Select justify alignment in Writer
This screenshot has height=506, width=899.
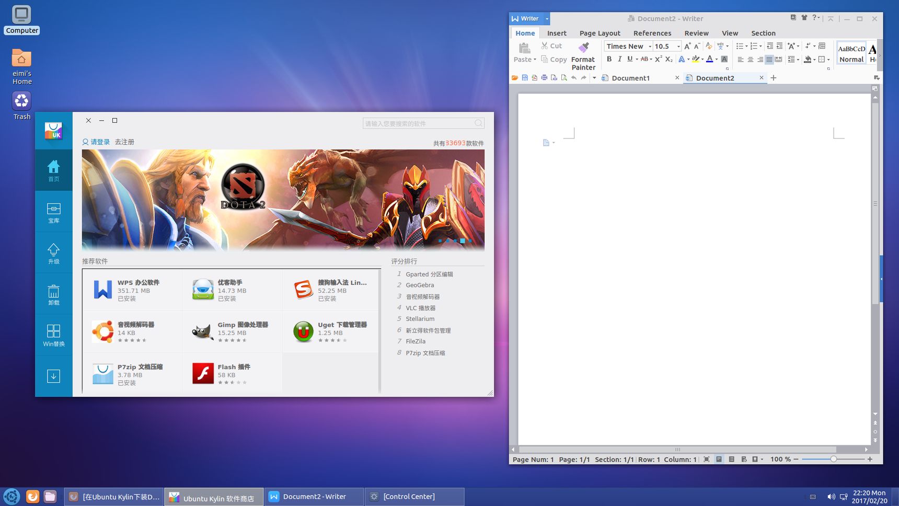[x=769, y=60]
